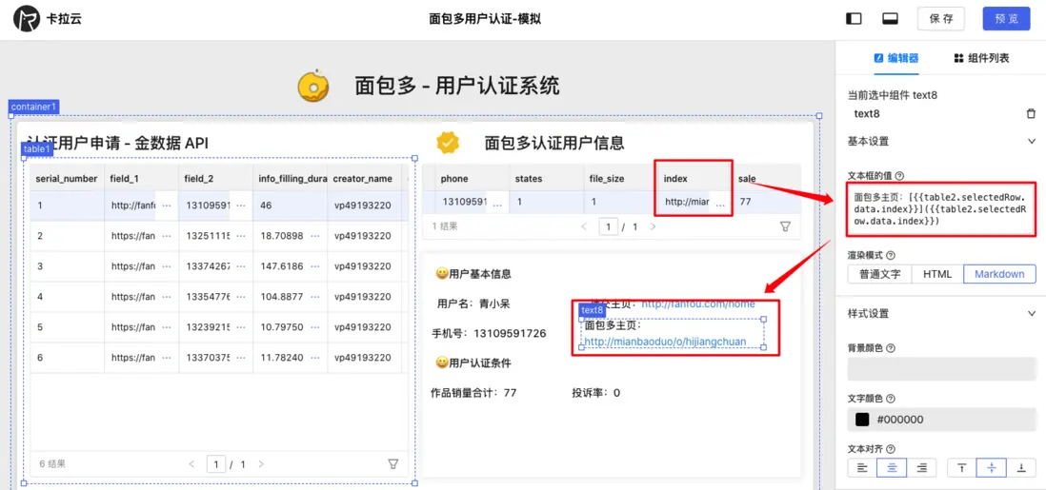
Task: Go to next page in table1
Action: (x=261, y=463)
